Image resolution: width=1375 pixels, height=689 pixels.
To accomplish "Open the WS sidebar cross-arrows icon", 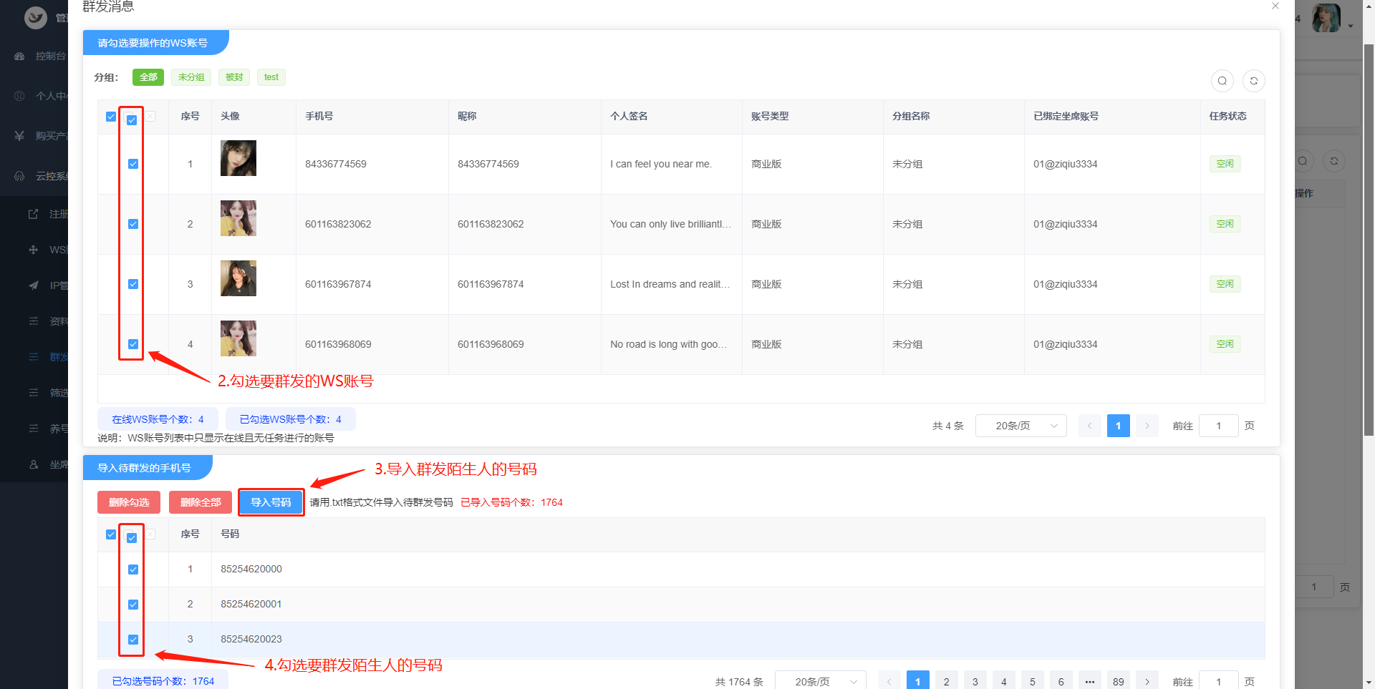I will coord(33,250).
